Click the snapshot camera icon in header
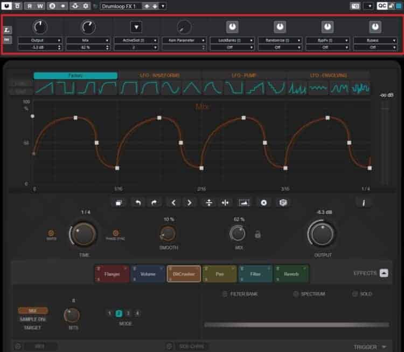The image size is (404, 352). (x=356, y=6)
